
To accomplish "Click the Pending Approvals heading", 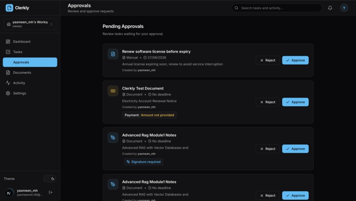I will [x=123, y=26].
